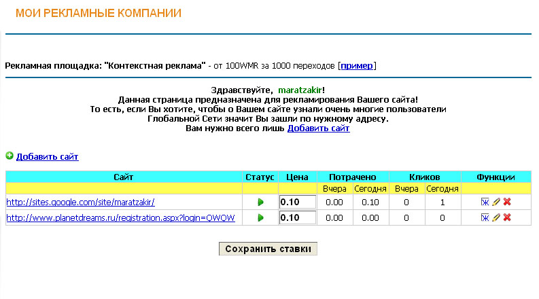Click the green username maratzakir
The height and width of the screenshot is (299, 539).
pos(300,90)
